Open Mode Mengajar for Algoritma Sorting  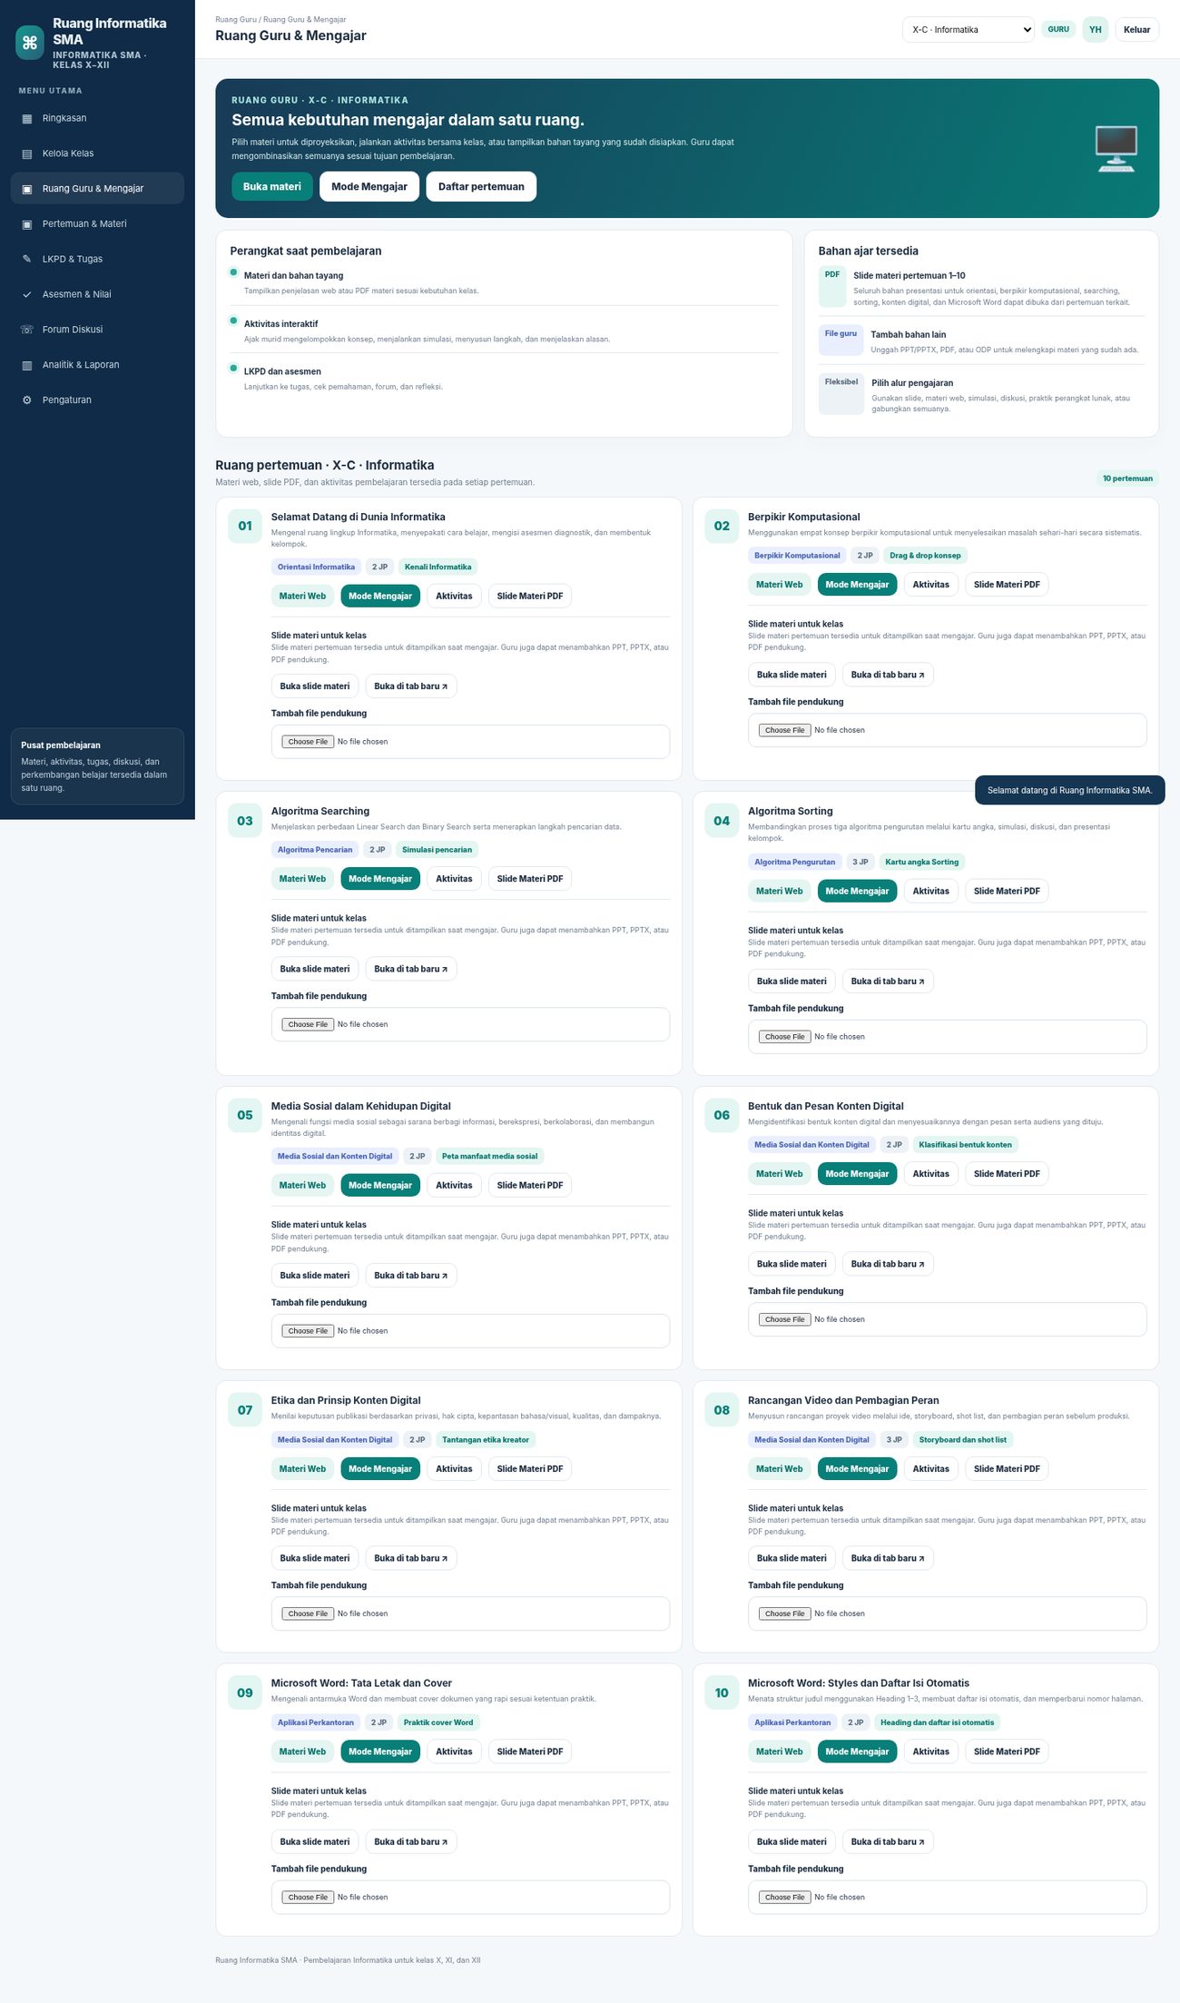click(857, 892)
